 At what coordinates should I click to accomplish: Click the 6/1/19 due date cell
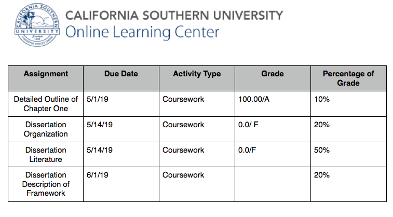(98, 175)
